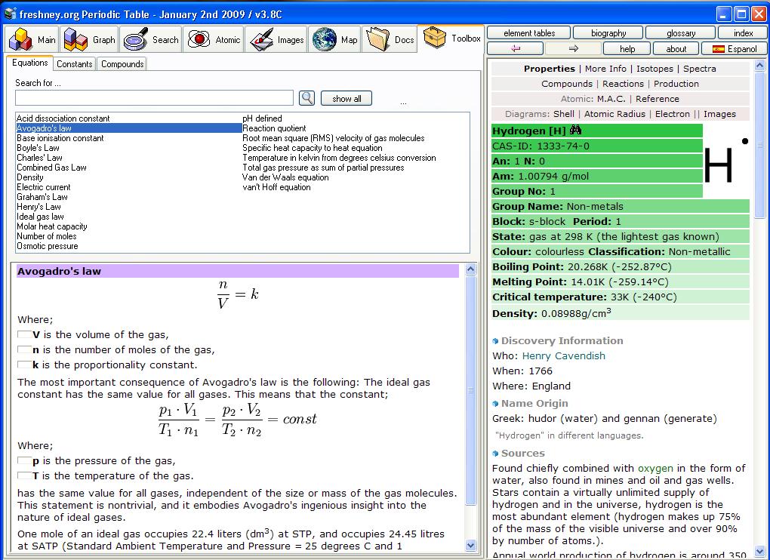This screenshot has width=770, height=560.
Task: Open the glossary button
Action: tap(681, 33)
